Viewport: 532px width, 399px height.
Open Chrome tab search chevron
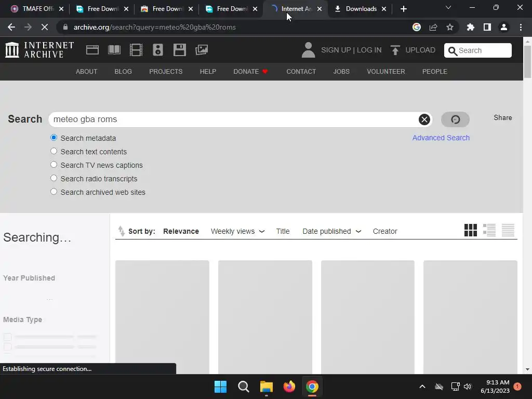448,7
